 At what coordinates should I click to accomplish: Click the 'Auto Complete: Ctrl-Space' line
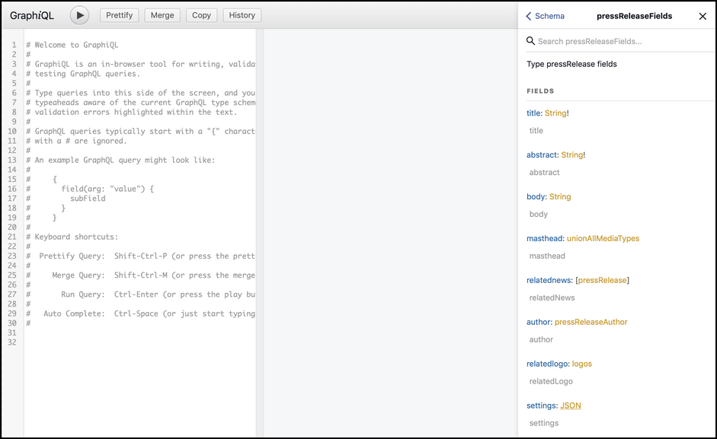click(x=140, y=313)
